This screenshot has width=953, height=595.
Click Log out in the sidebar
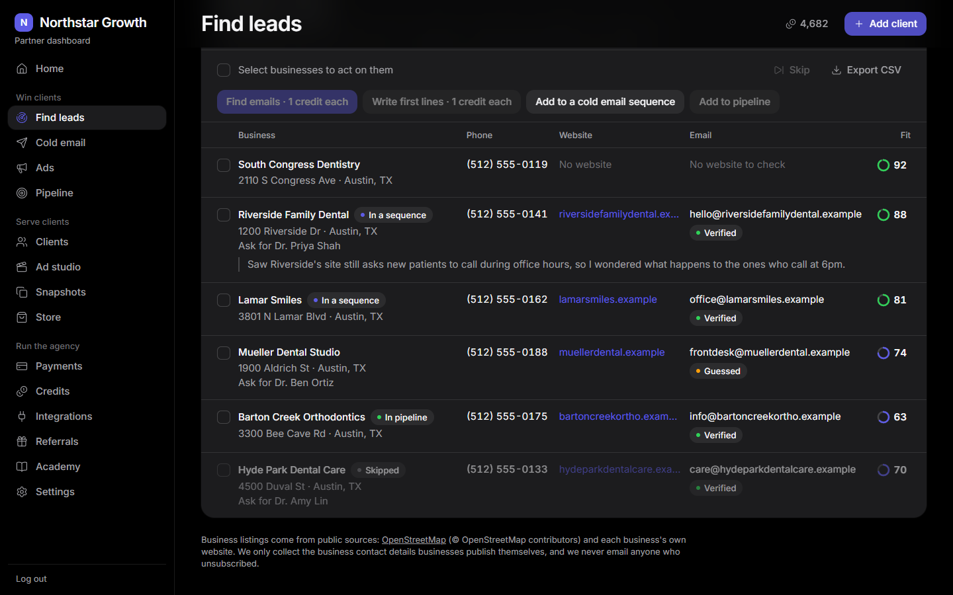(31, 579)
